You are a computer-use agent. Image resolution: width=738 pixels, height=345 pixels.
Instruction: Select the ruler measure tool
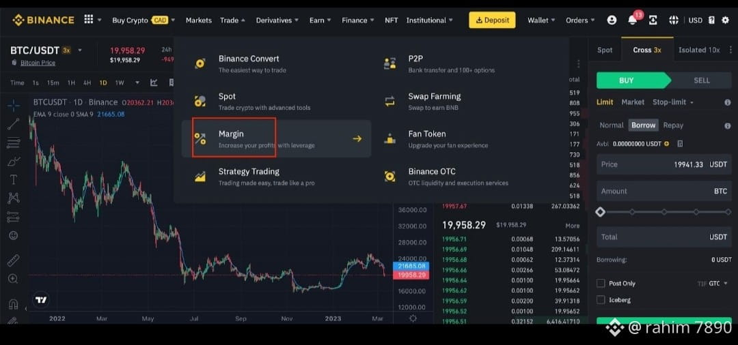13,260
